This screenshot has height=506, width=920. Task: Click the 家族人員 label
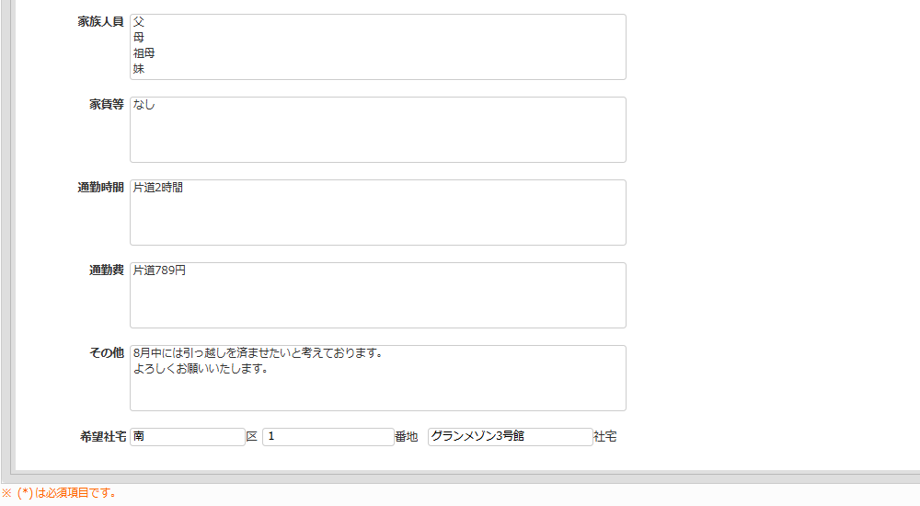click(100, 21)
